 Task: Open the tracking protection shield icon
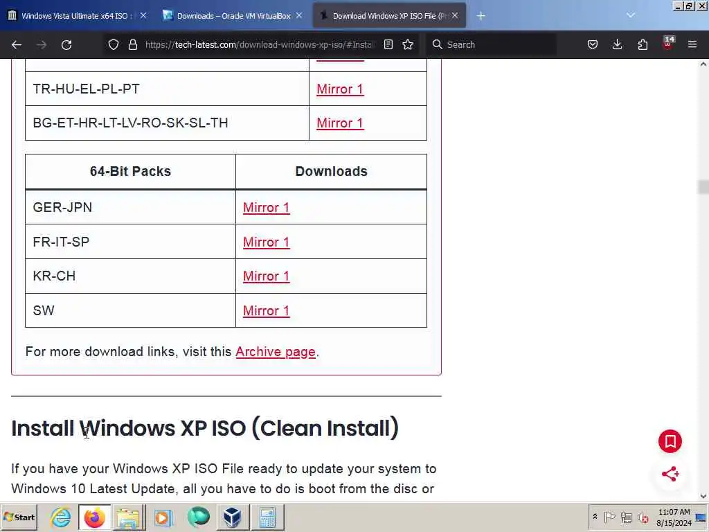click(114, 44)
